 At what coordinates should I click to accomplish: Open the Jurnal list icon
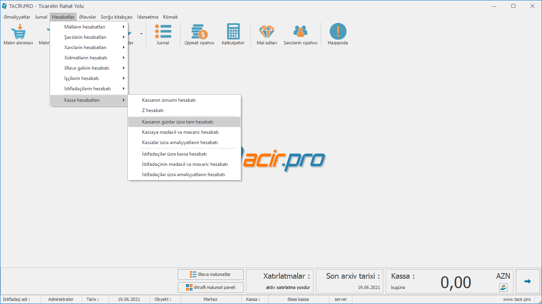[163, 32]
